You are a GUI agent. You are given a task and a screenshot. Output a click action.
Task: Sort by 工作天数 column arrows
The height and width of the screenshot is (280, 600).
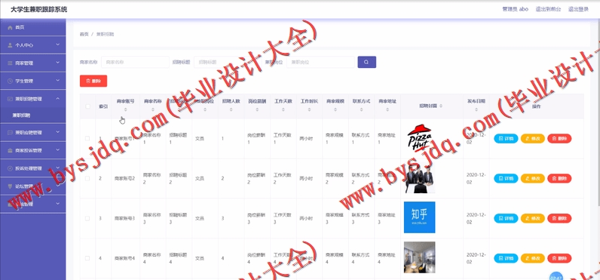(283, 110)
